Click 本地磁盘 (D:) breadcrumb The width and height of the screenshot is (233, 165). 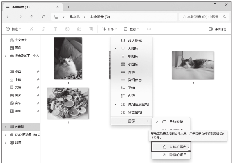(x=100, y=17)
